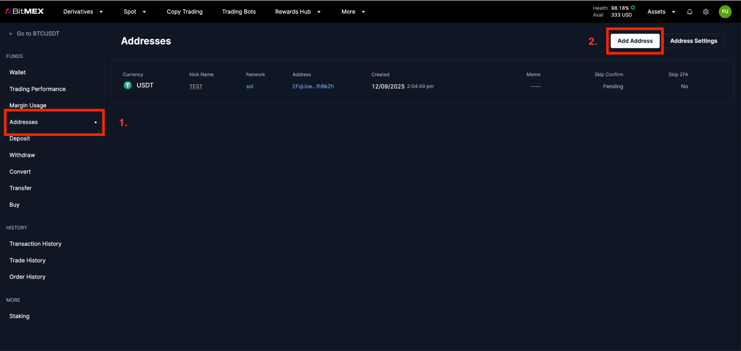Open Trading Bots page
741x351 pixels.
tap(239, 12)
